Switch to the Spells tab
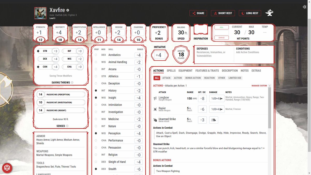The height and width of the screenshot is (175, 311). [171, 71]
